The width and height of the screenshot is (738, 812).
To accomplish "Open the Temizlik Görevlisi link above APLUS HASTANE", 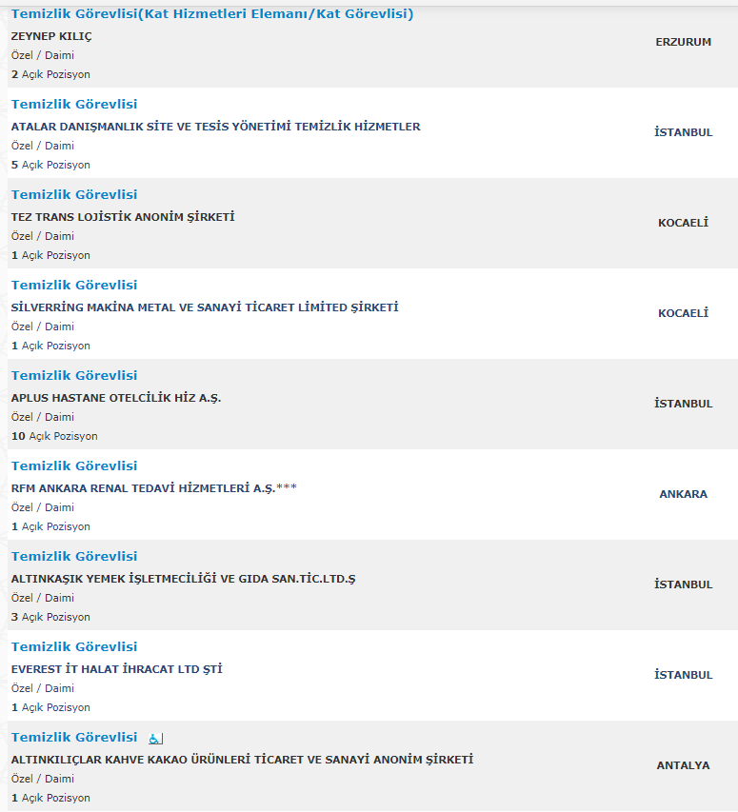I will coord(74,375).
